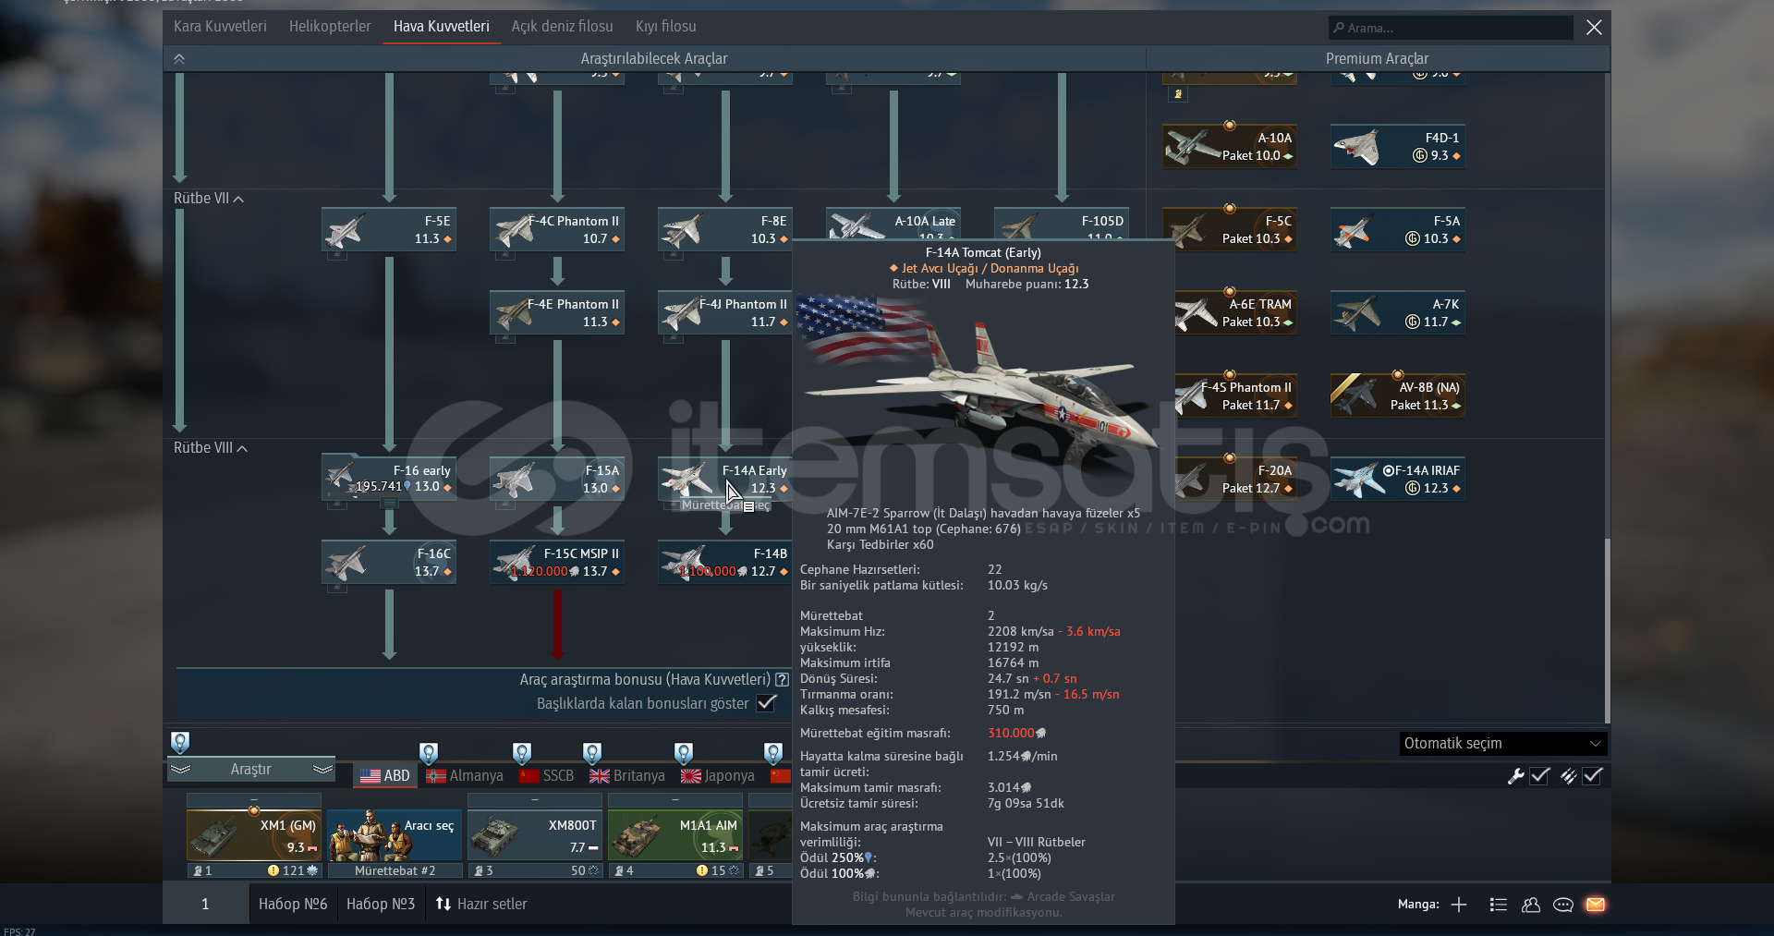Select the F-4E Phantom II aircraft
Viewport: 1774px width, 936px height.
pos(557,312)
